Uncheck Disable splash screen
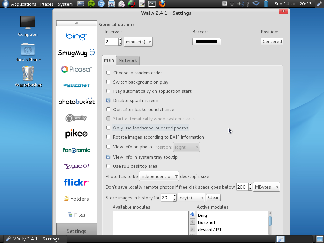 tap(108, 100)
